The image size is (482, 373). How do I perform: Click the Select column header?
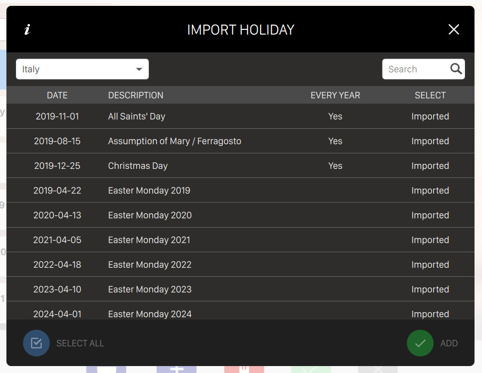point(430,95)
